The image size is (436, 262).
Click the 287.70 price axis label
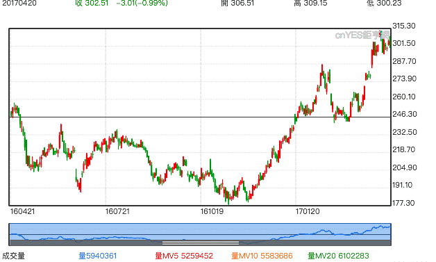tap(404, 61)
